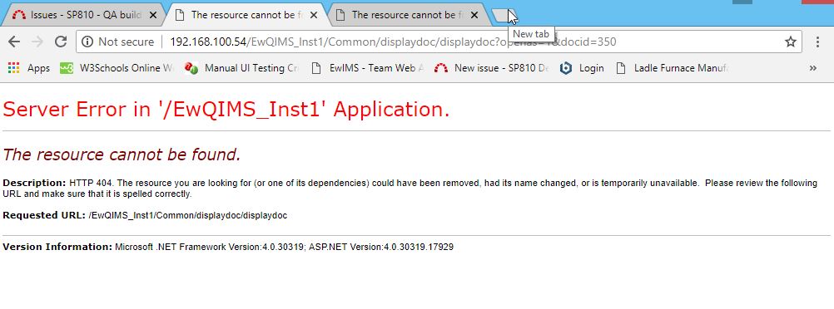Open W3Schools Online bookmark
The height and width of the screenshot is (309, 834).
(x=117, y=68)
